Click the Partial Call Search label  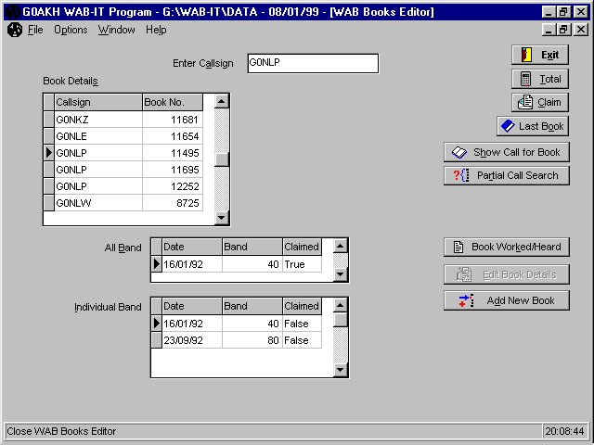click(x=517, y=175)
